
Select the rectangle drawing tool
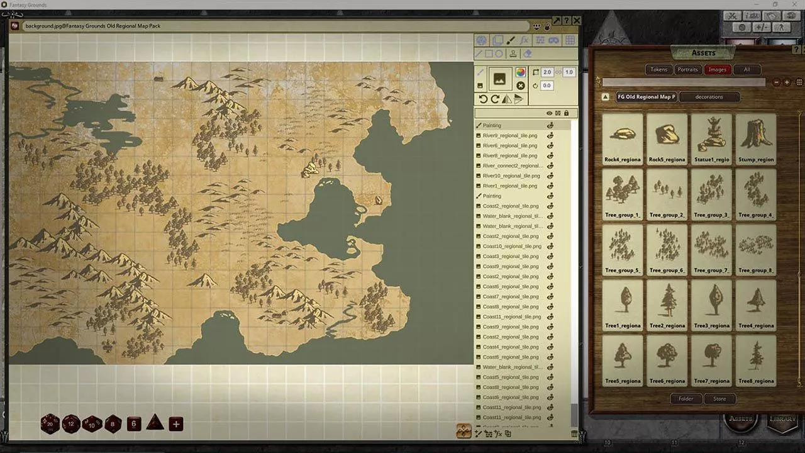pyautogui.click(x=489, y=53)
